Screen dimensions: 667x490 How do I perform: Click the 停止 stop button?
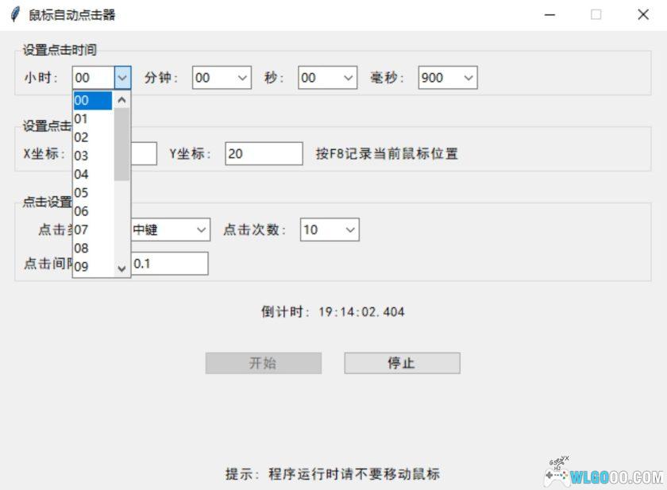tap(401, 363)
